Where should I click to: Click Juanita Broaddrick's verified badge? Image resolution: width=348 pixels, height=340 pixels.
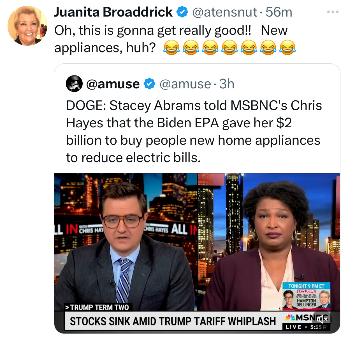coord(182,12)
